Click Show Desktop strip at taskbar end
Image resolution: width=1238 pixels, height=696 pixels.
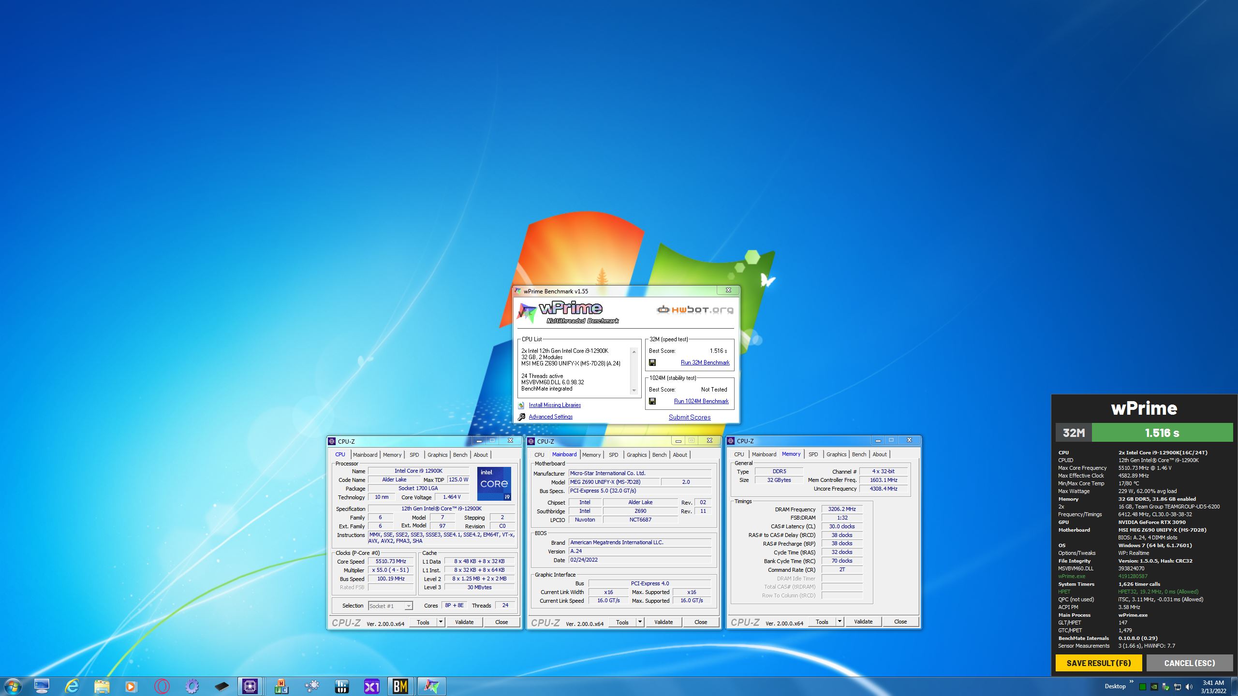pos(1234,687)
